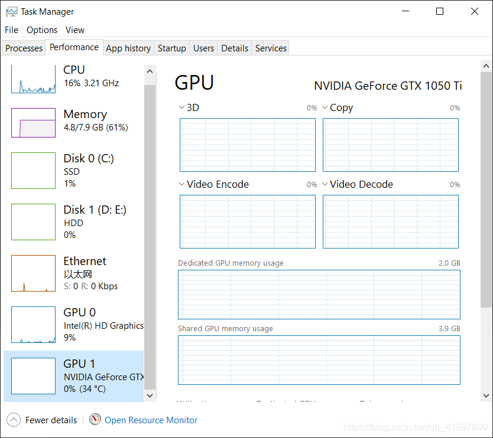Viewport: 493px width, 438px height.
Task: Open the File menu
Action: pyautogui.click(x=11, y=30)
